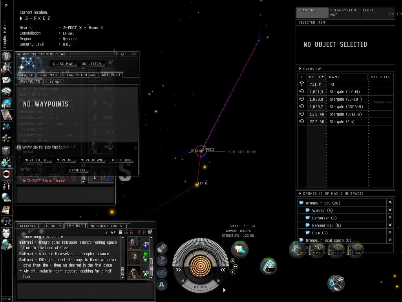Image resolution: width=402 pixels, height=302 pixels.
Task: Click Move Down button
Action: [x=91, y=160]
